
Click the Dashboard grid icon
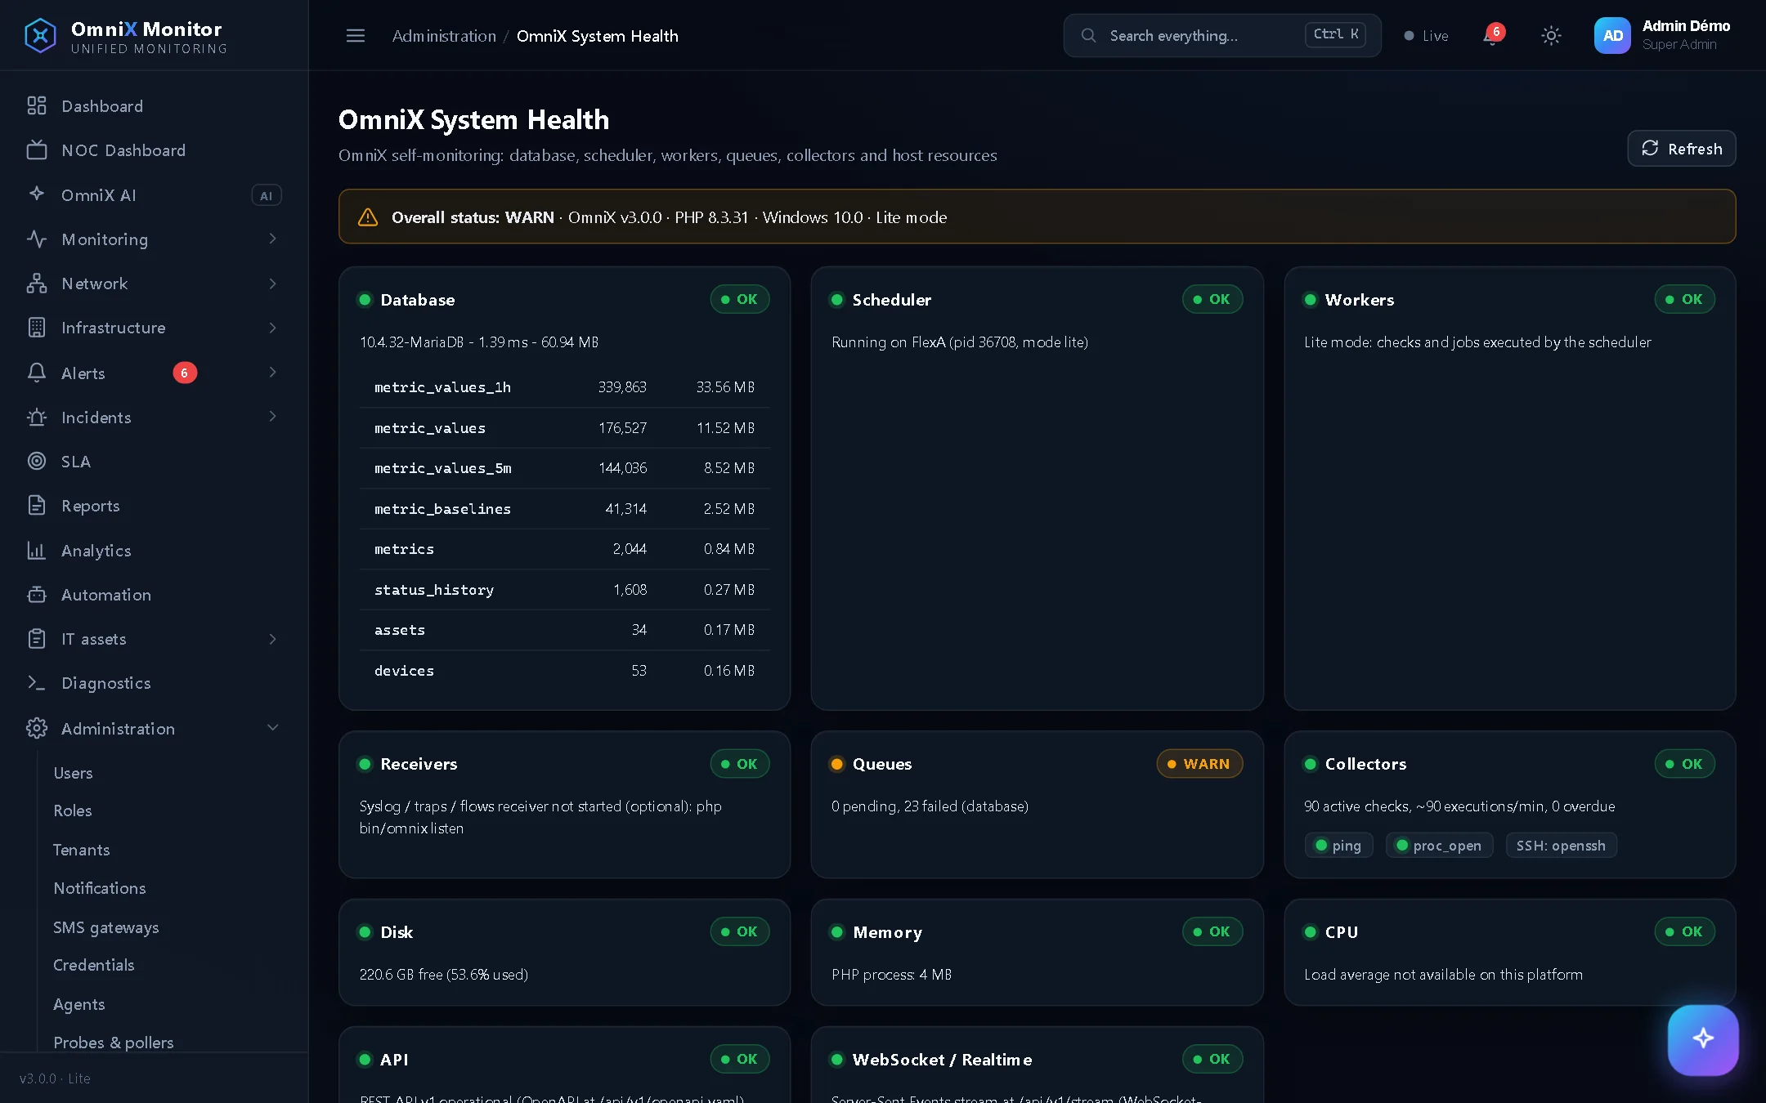tap(37, 106)
